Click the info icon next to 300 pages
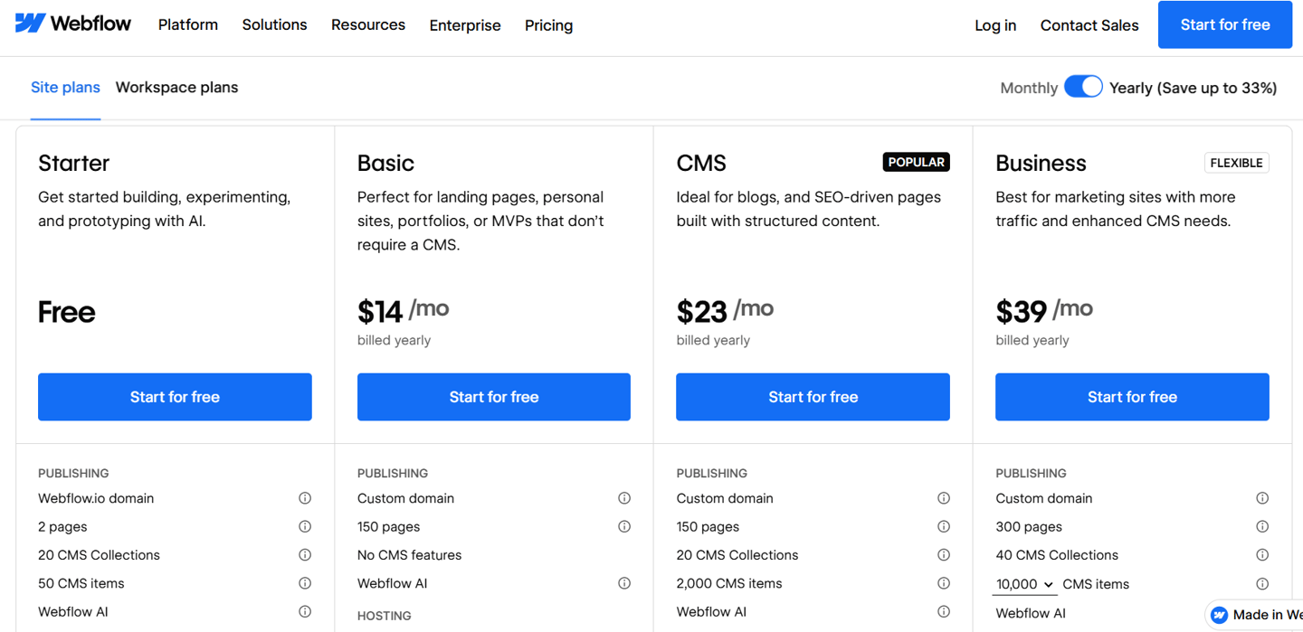1303x632 pixels. click(1262, 526)
